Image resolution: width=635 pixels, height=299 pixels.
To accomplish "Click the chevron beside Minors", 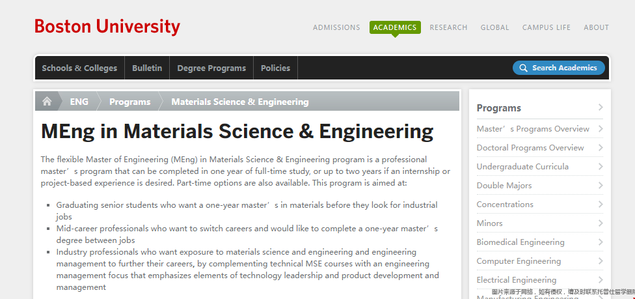I will (x=600, y=223).
